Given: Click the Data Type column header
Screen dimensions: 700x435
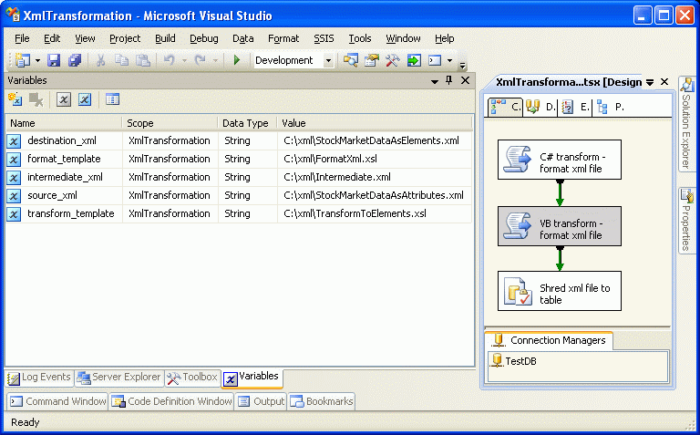Looking at the screenshot, I should 247,123.
